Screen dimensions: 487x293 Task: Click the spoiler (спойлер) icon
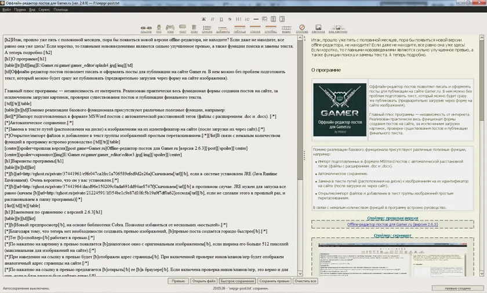(x=302, y=28)
